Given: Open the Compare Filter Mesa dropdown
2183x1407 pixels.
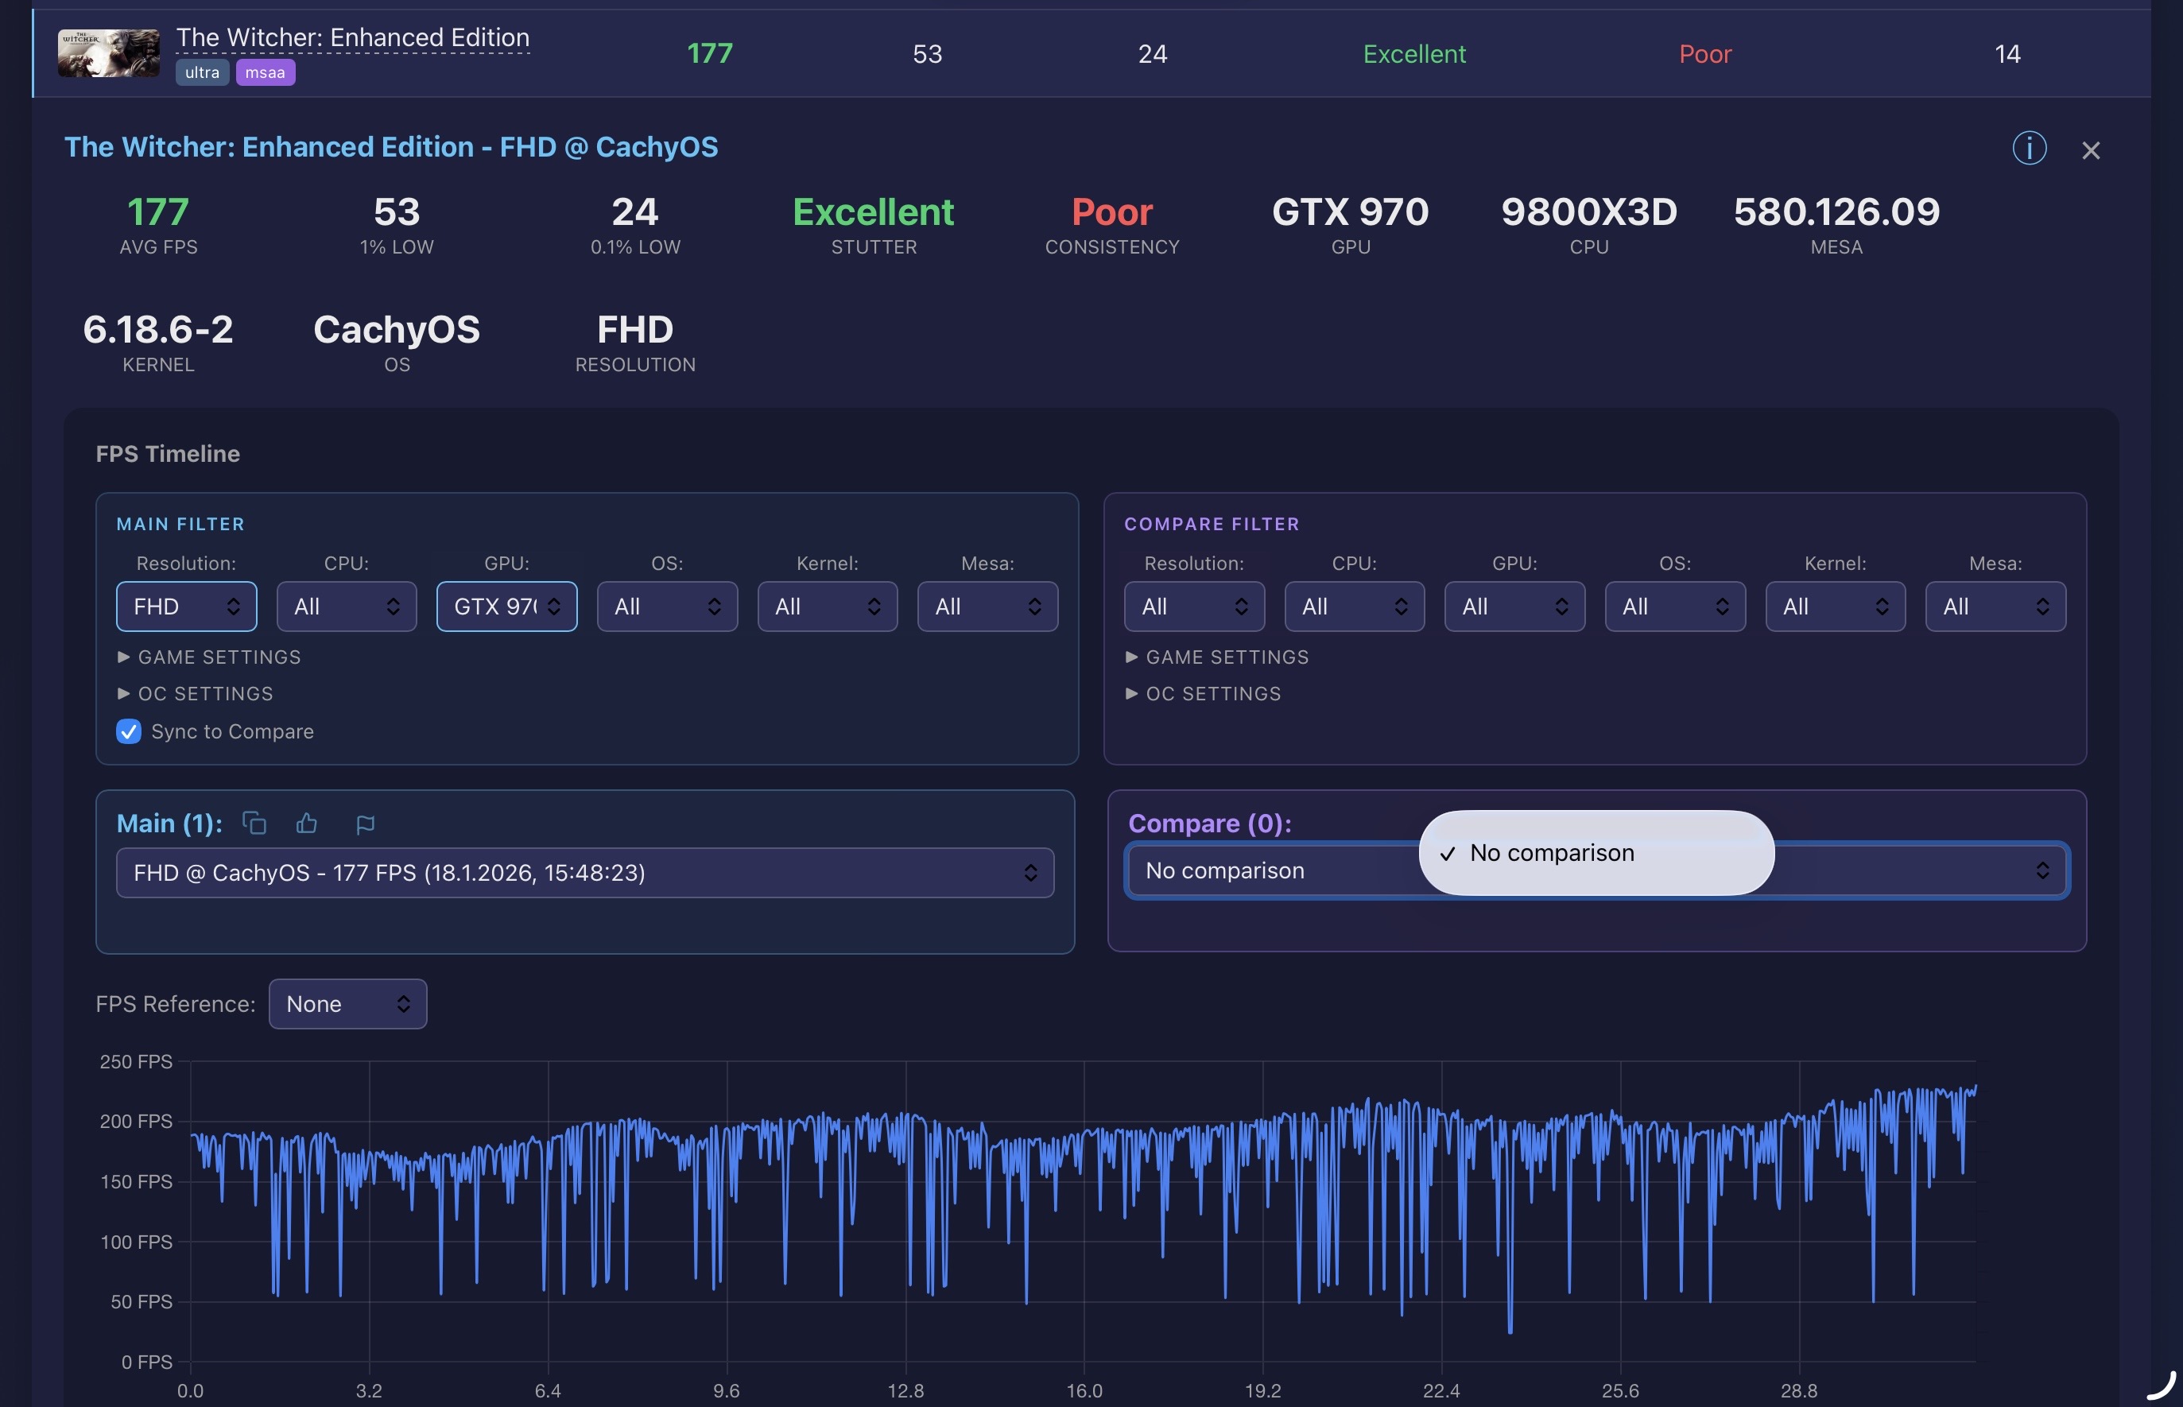Looking at the screenshot, I should (1995, 607).
